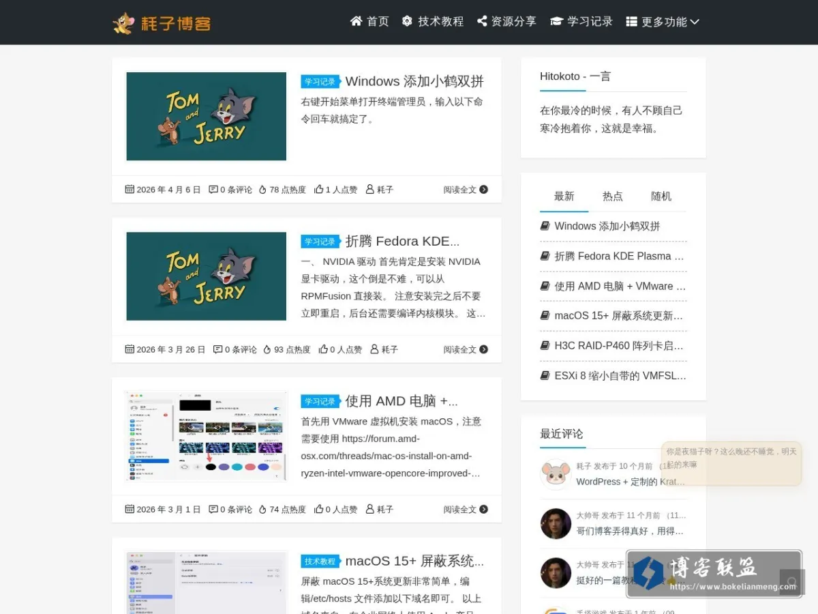This screenshot has height=614, width=818.
Task: Open sidebar link ESXi 8 缩小自带的 VMFSL
Action: (620, 376)
